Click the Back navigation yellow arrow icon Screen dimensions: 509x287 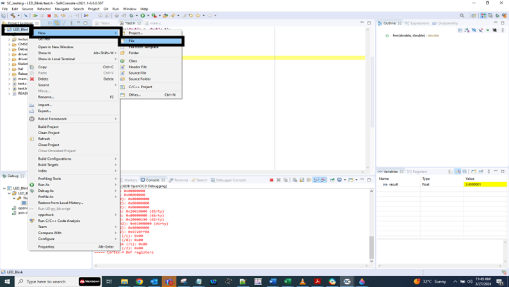[x=198, y=15]
